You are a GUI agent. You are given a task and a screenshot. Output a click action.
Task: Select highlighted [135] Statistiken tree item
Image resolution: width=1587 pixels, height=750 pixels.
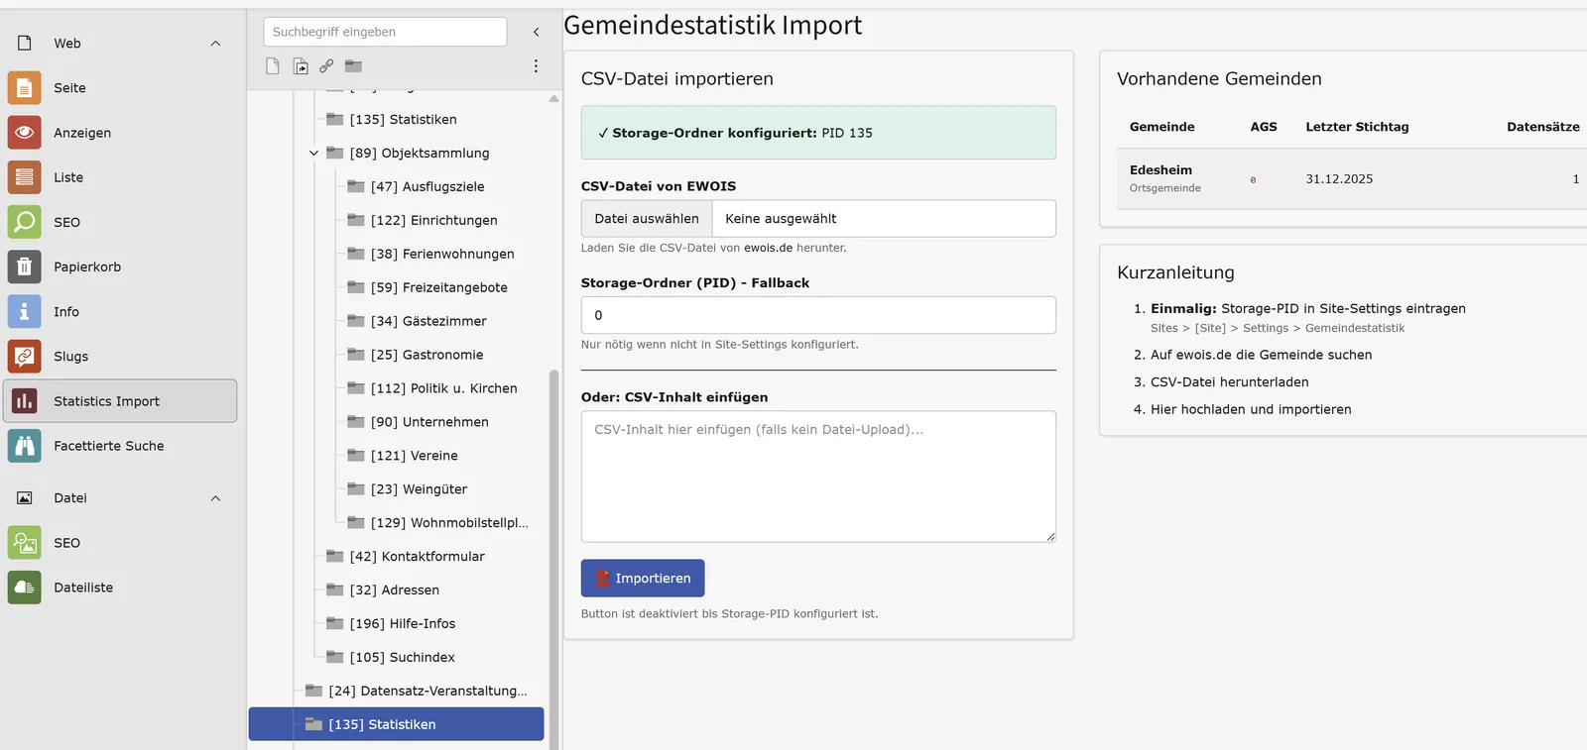pos(397,724)
